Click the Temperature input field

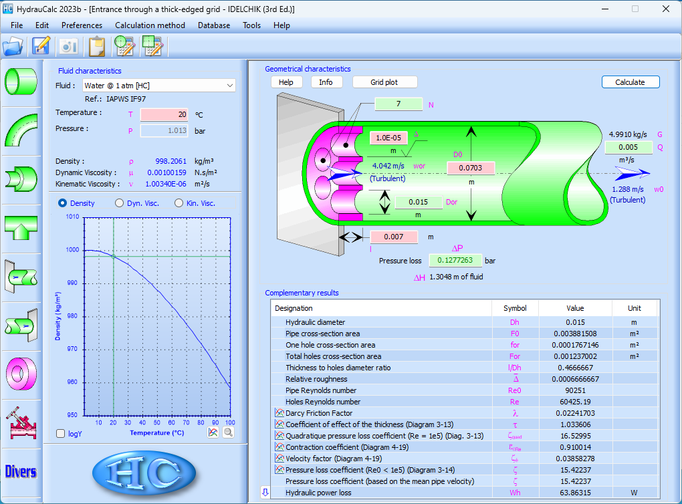click(x=164, y=114)
